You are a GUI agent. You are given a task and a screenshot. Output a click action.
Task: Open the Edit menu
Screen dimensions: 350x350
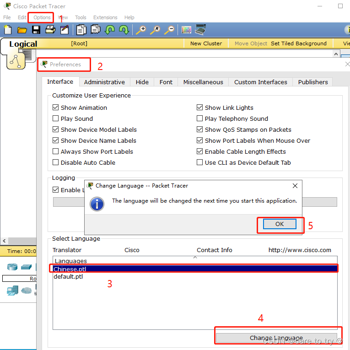[x=22, y=17]
